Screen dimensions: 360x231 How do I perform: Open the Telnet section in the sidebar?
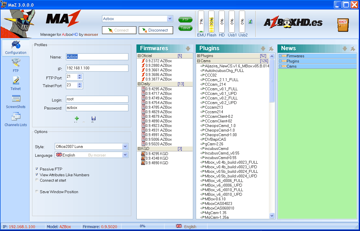16,83
